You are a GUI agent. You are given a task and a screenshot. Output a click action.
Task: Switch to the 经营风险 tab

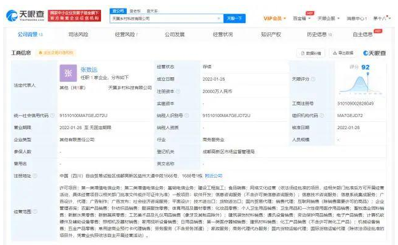[x=126, y=34]
